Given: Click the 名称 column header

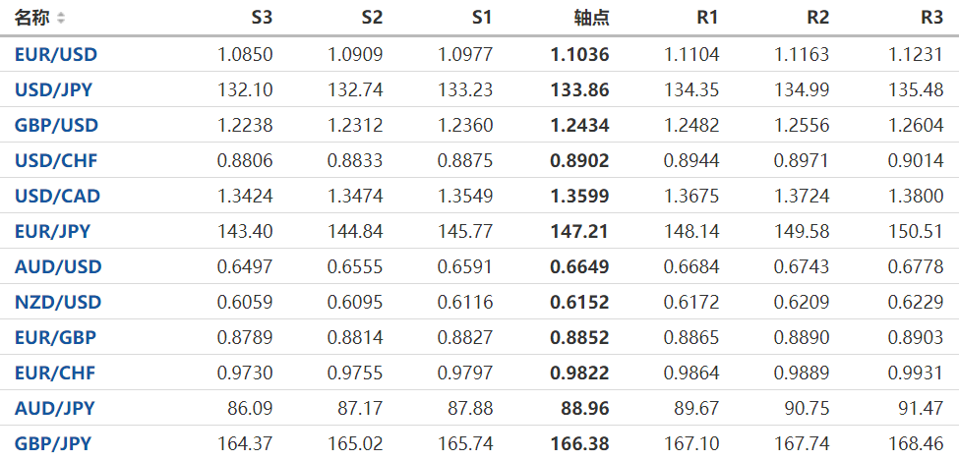Looking at the screenshot, I should [x=31, y=18].
